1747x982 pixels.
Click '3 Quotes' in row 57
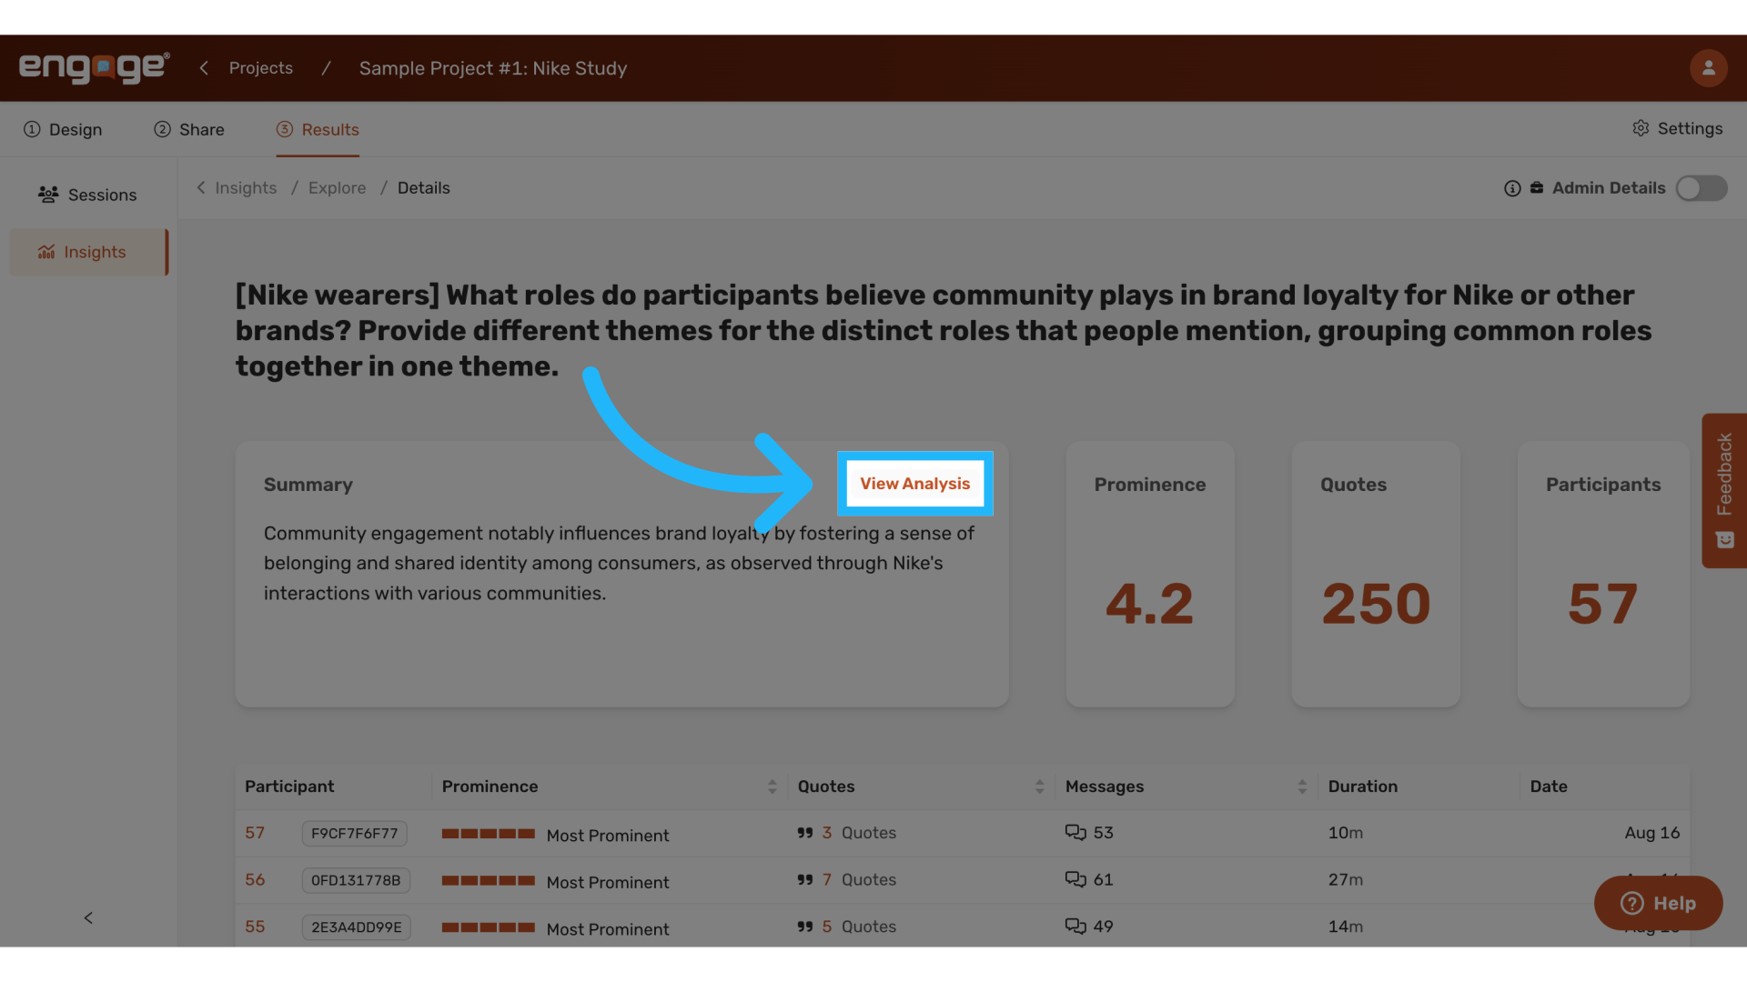[x=859, y=833]
